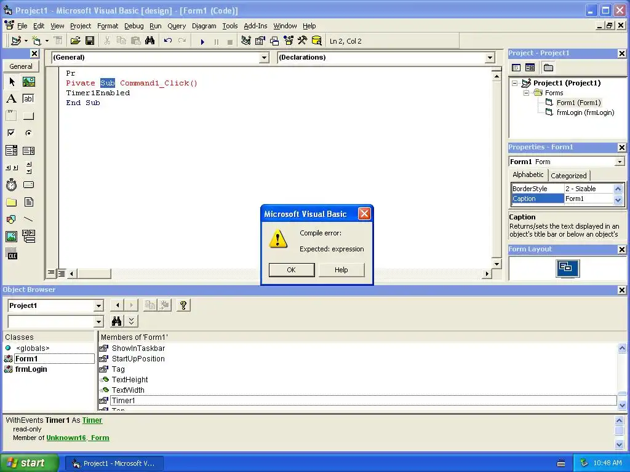Click Toggle Folders icon in Project panel
Image resolution: width=630 pixels, height=472 pixels.
(548, 68)
